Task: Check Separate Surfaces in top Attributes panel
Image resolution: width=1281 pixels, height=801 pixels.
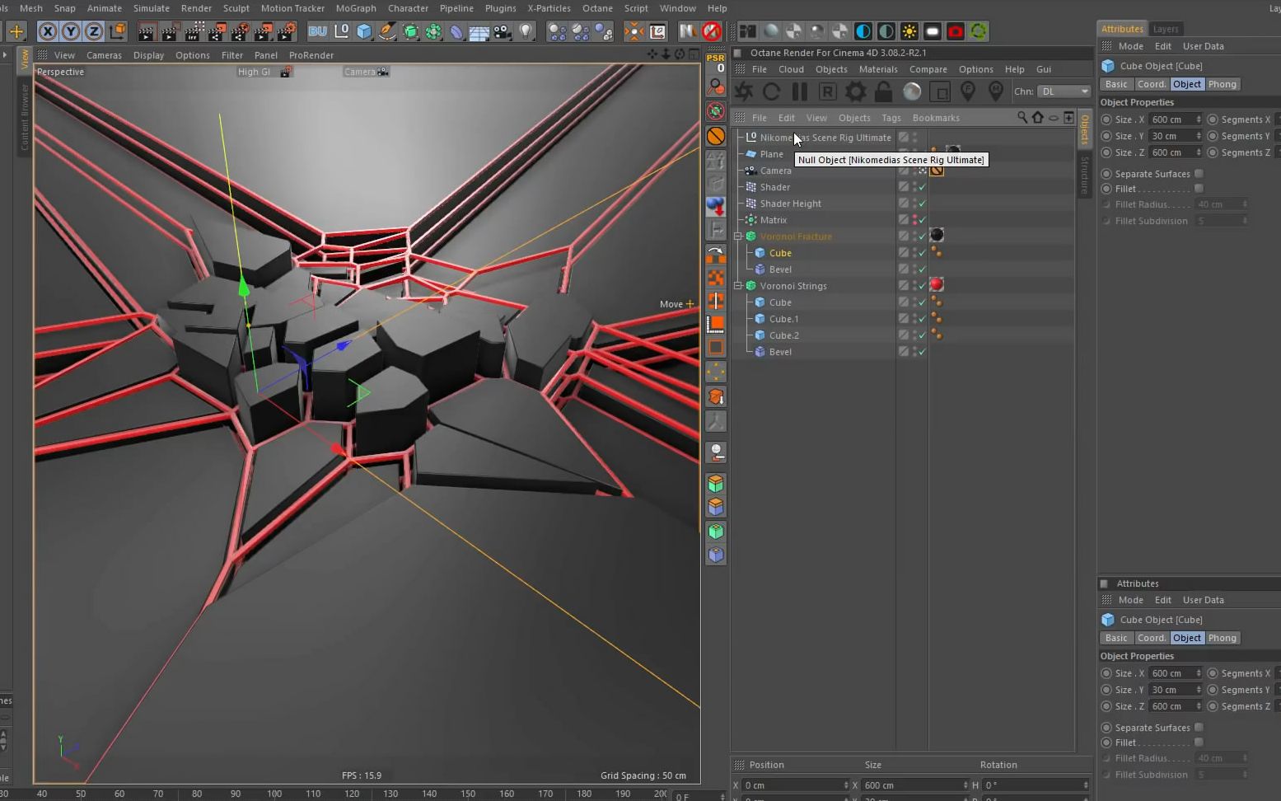Action: coord(1199,174)
